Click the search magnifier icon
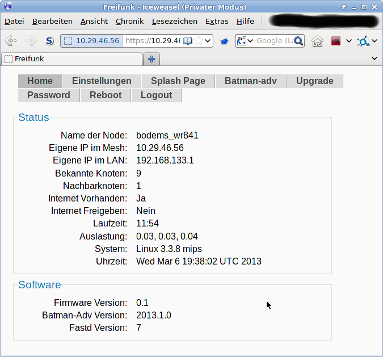This screenshot has height=357, width=383. click(x=298, y=41)
